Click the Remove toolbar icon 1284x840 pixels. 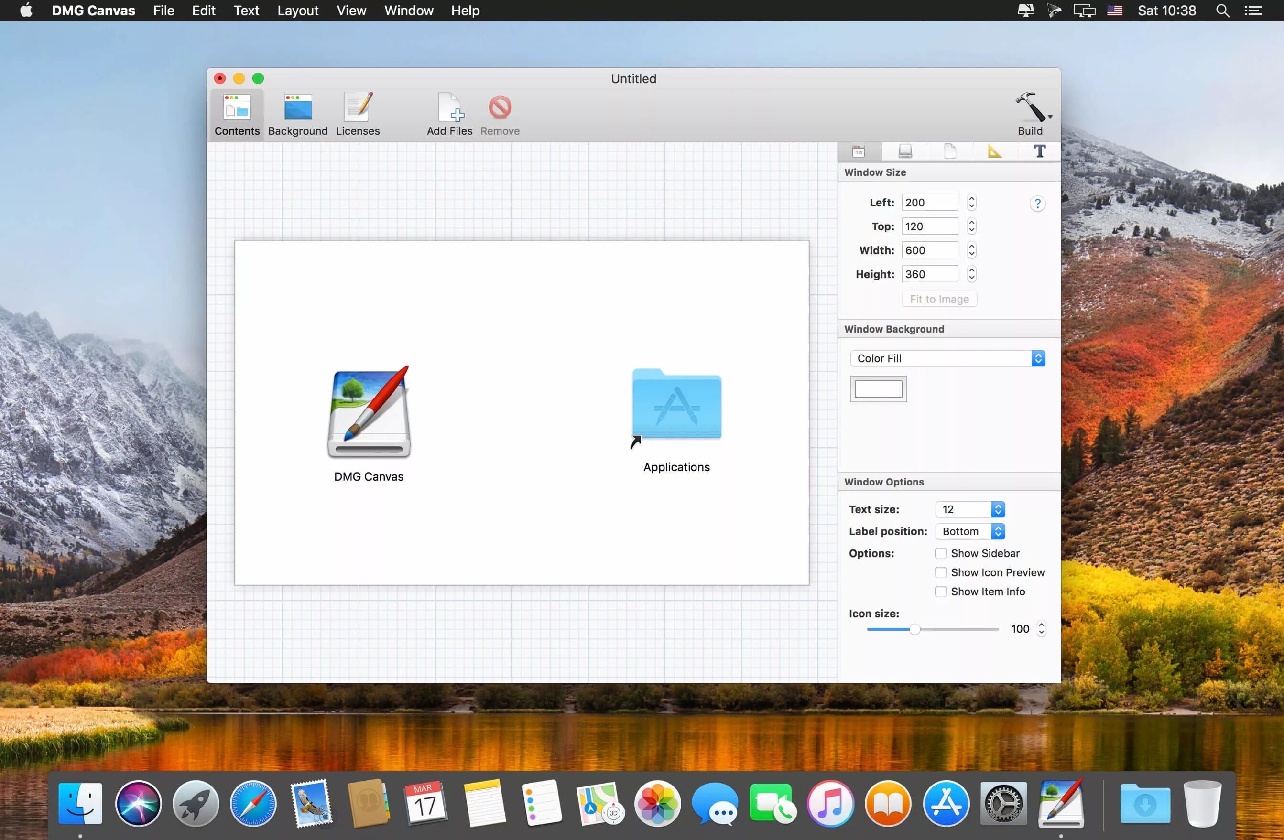pyautogui.click(x=500, y=105)
